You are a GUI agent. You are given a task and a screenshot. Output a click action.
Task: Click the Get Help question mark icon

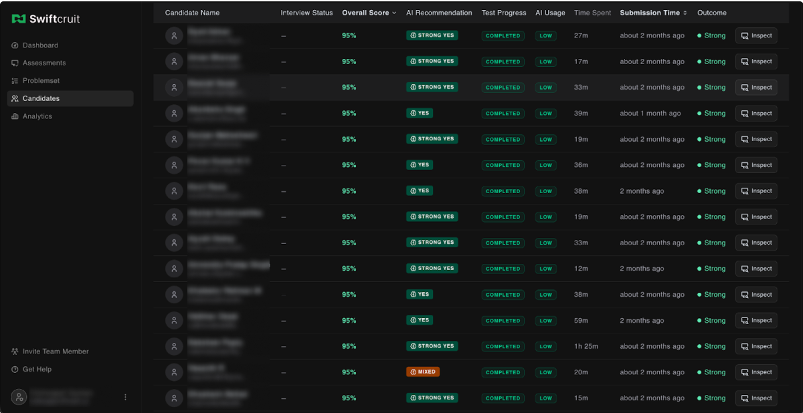pyautogui.click(x=15, y=370)
